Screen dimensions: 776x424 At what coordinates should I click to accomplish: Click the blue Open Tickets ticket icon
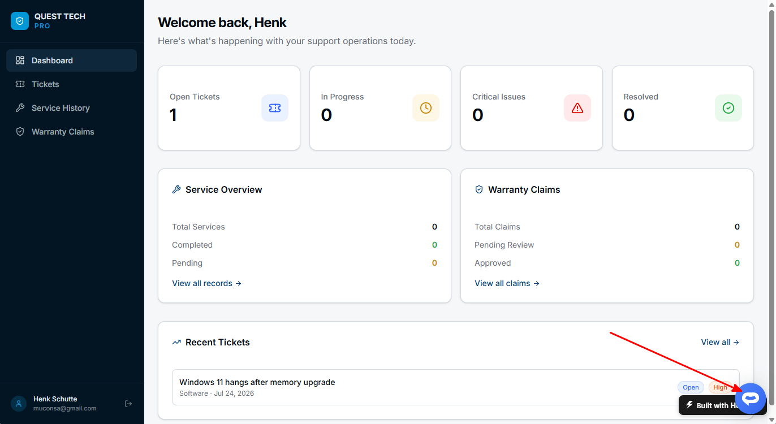tap(275, 108)
